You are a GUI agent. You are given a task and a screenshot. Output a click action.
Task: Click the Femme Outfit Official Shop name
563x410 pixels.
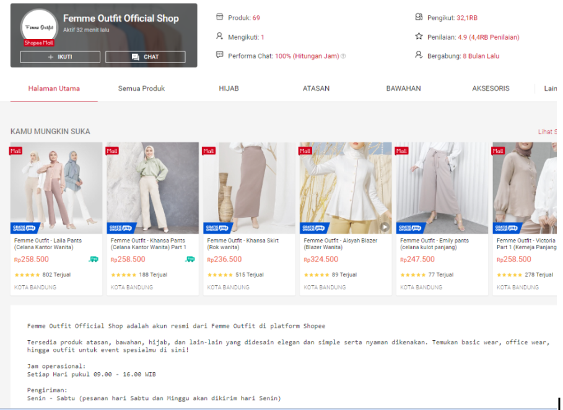[121, 19]
